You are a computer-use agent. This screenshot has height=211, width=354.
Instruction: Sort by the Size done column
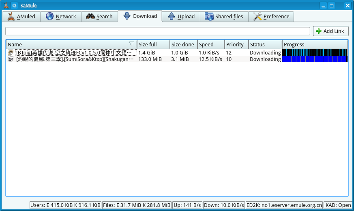(184, 44)
